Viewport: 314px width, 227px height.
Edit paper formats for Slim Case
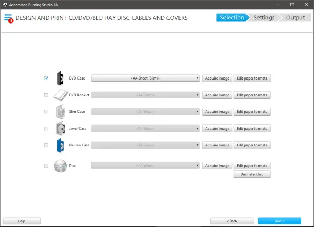pyautogui.click(x=252, y=112)
